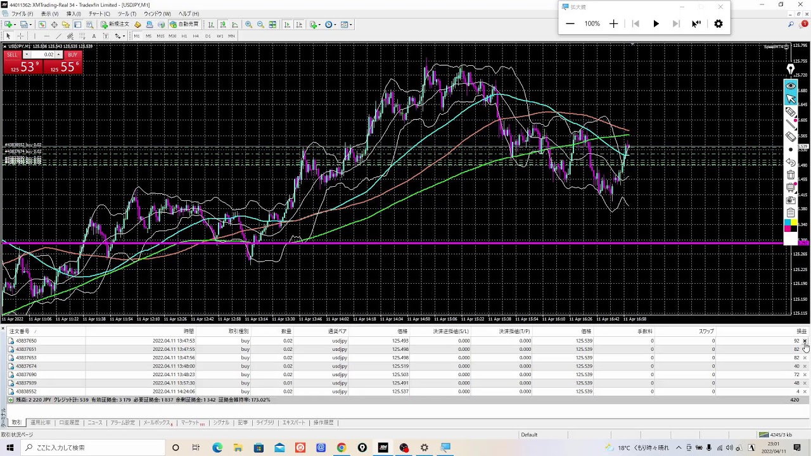Open the new chart dropdown arrow

(x=14, y=25)
